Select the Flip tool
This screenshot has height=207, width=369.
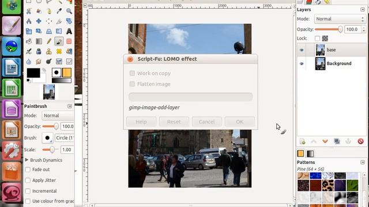59,31
